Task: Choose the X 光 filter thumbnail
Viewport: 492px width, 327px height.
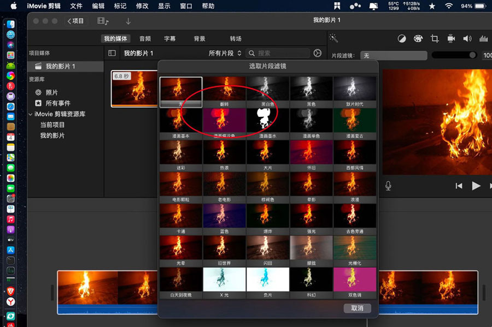Action: pos(224,283)
